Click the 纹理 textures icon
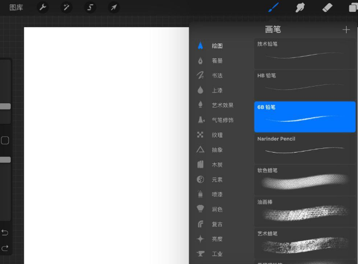The image size is (358, 264). pyautogui.click(x=200, y=135)
